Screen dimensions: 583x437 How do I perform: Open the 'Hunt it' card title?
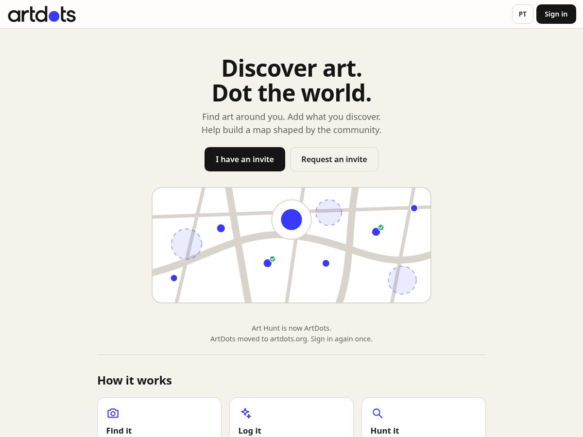pyautogui.click(x=385, y=431)
